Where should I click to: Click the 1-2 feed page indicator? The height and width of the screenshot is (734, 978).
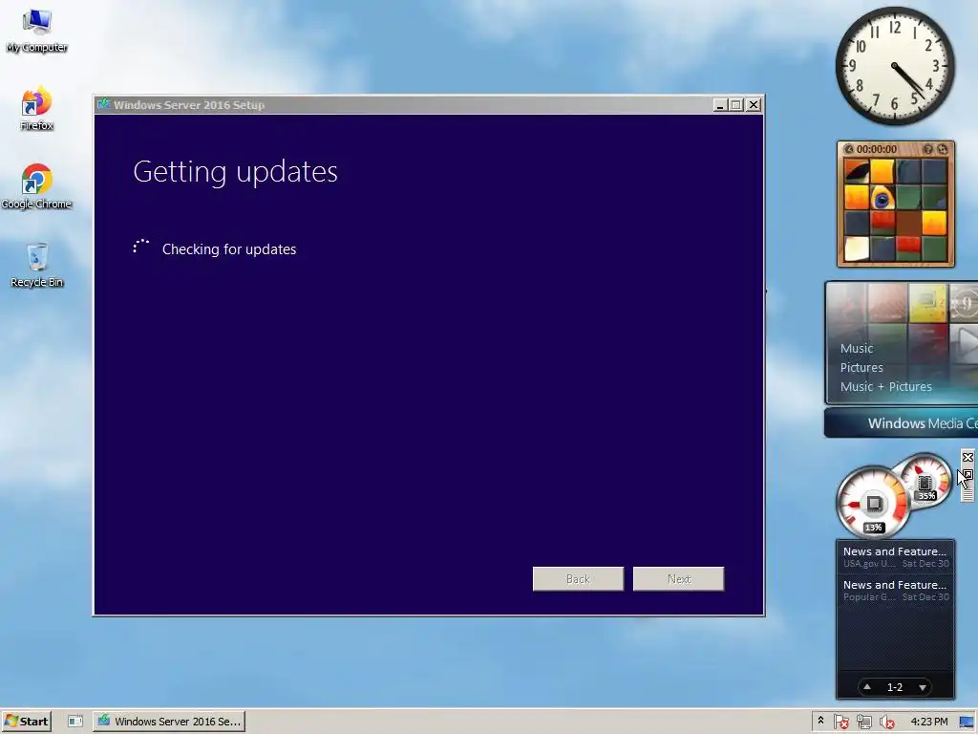pyautogui.click(x=894, y=687)
